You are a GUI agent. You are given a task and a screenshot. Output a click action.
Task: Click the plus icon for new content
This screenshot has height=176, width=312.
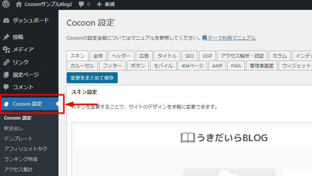99,4
